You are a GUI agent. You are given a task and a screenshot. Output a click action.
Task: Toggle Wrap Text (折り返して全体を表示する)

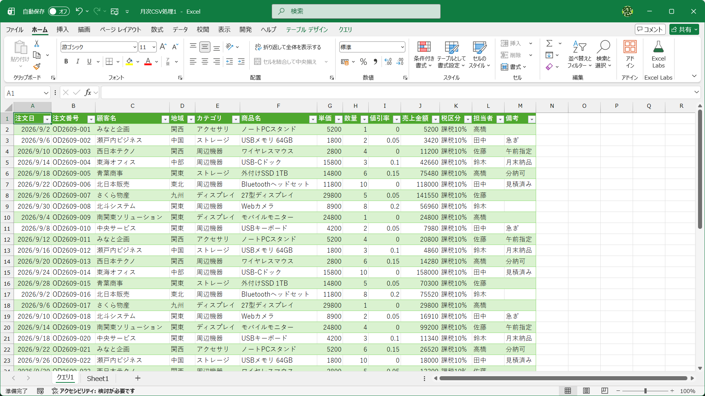(288, 47)
